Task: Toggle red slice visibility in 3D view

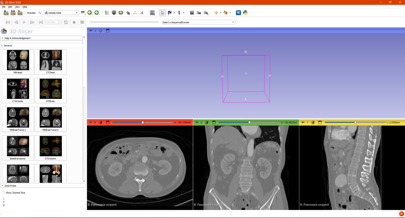Action: [x=100, y=122]
